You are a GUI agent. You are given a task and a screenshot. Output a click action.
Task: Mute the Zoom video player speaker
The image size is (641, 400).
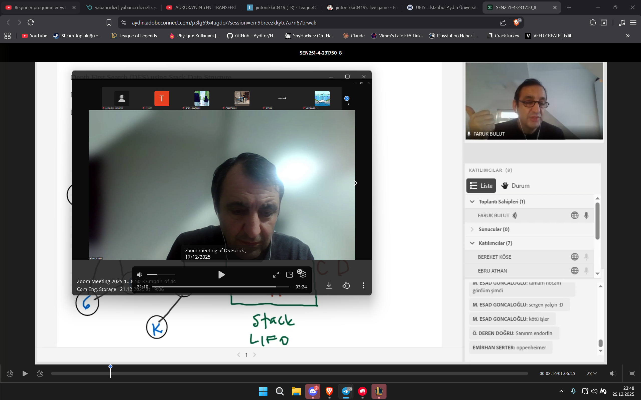[140, 275]
